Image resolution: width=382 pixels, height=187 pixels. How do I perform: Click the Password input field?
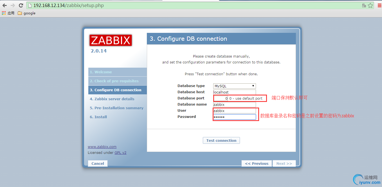(x=235, y=117)
